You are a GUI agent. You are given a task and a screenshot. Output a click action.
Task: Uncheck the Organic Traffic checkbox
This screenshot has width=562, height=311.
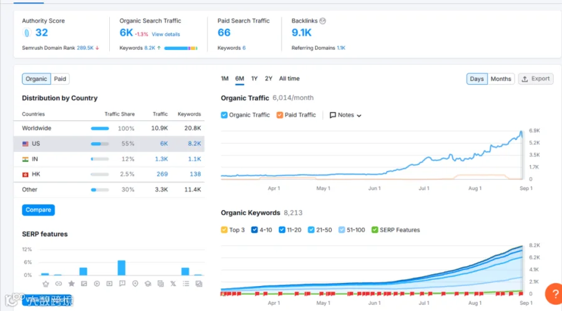(x=224, y=115)
